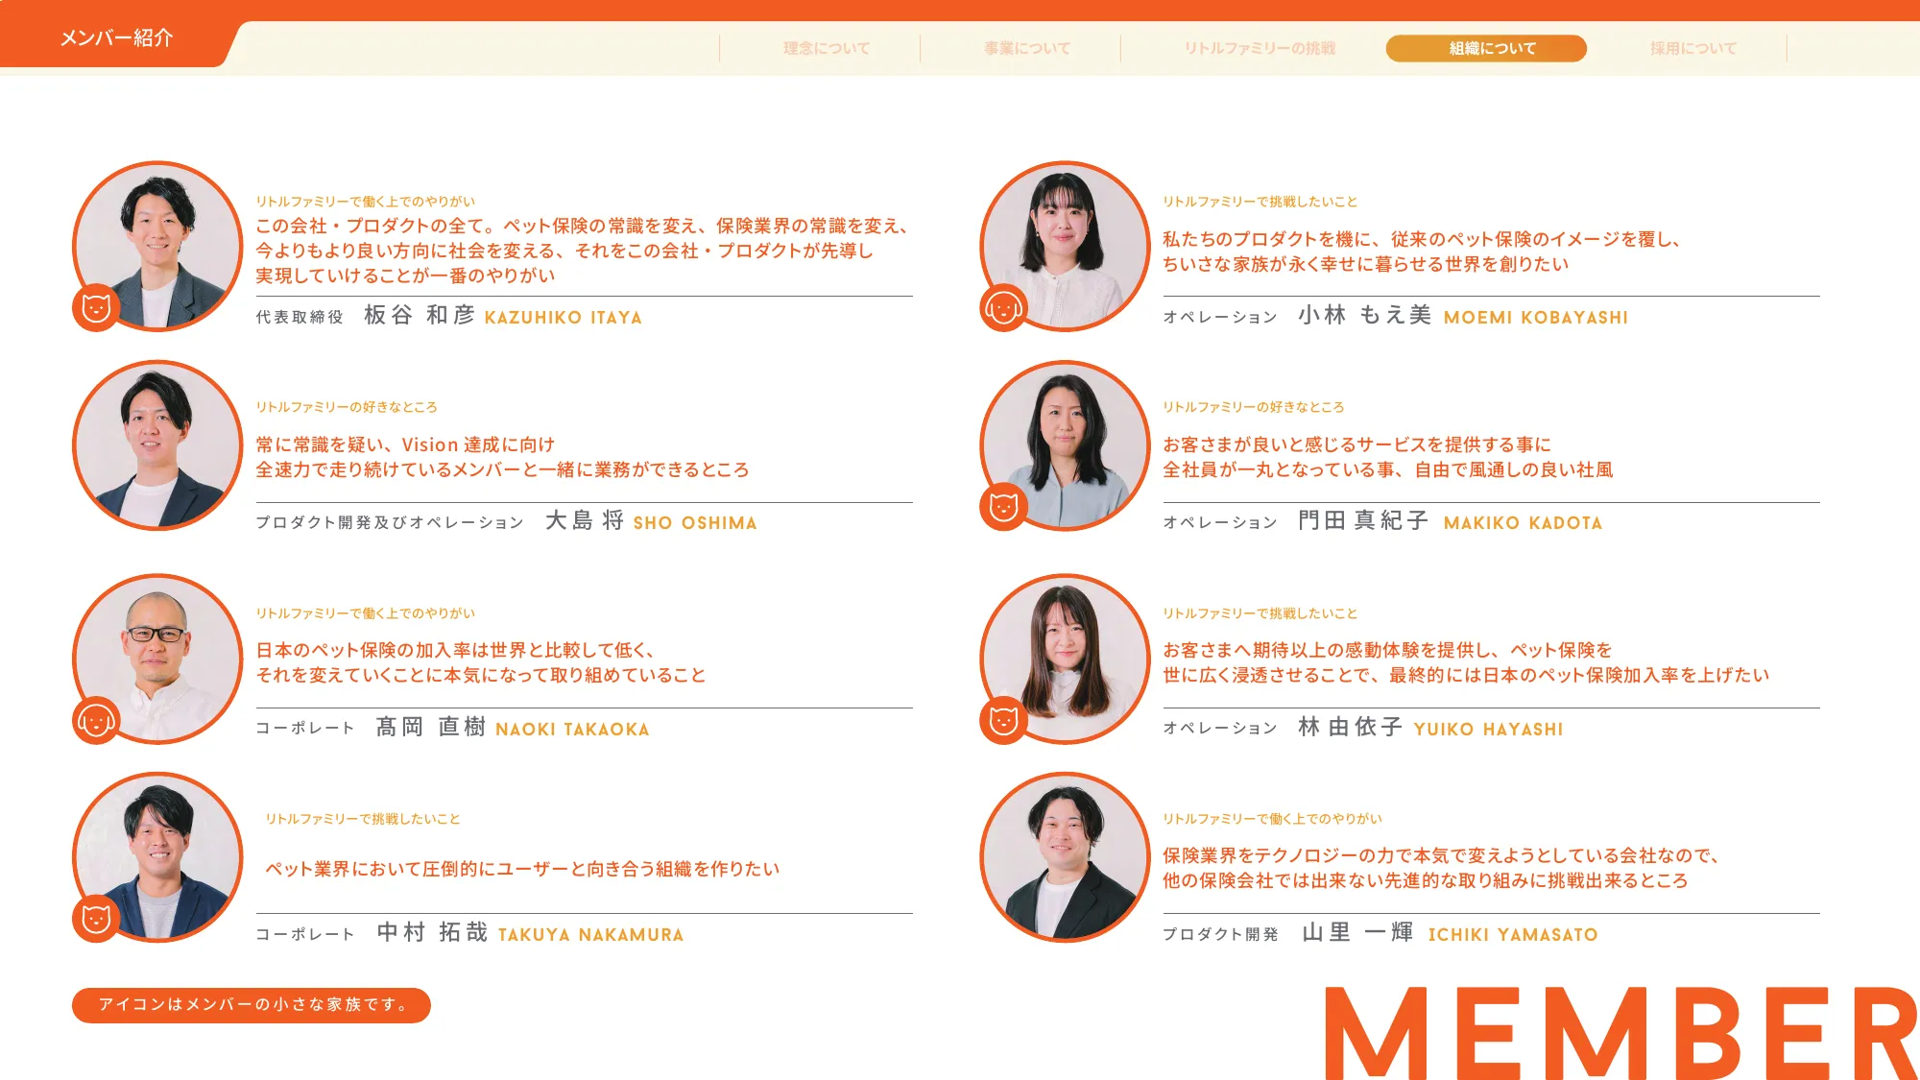Click オペレーション role next to 小林 もえ美

(x=1220, y=317)
